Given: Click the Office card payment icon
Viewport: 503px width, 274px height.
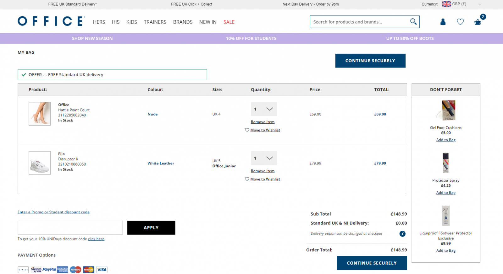Looking at the screenshot, I should click(23, 269).
